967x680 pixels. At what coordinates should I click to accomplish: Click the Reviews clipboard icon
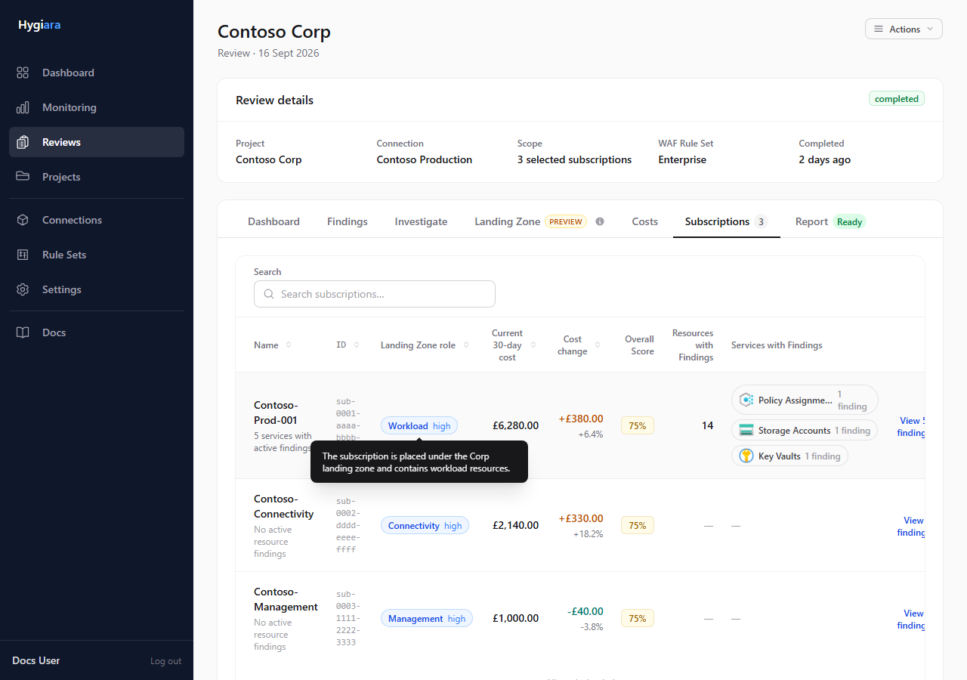pyautogui.click(x=23, y=142)
